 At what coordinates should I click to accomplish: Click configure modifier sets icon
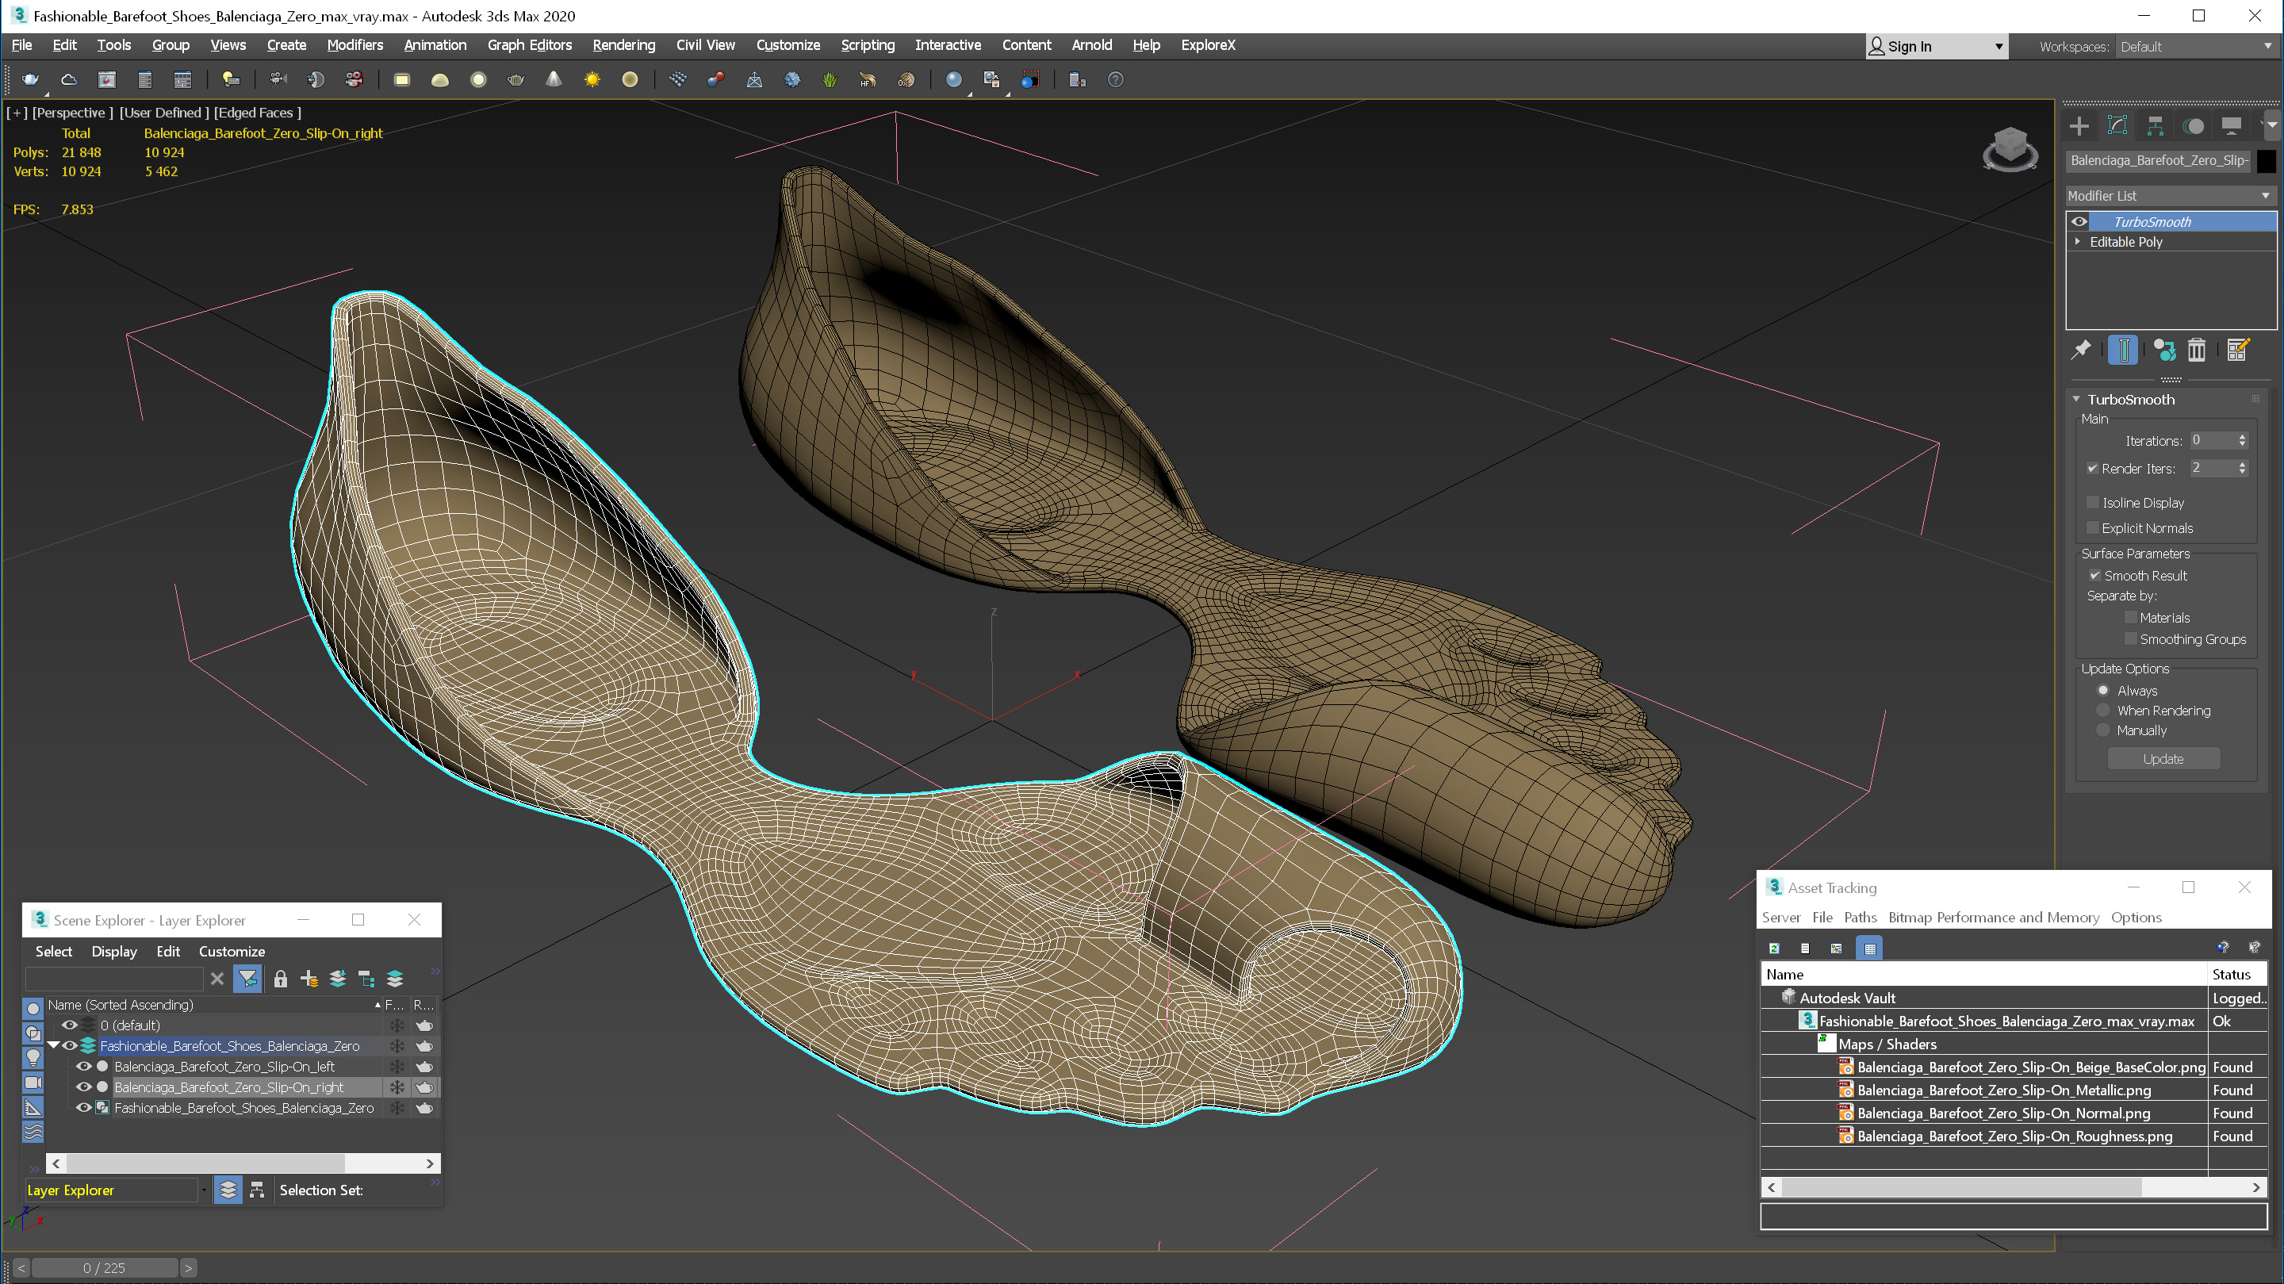pos(2237,351)
